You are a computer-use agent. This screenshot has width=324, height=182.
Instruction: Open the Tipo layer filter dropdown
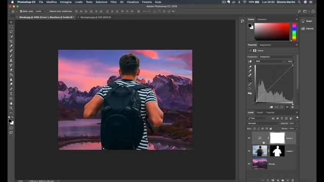pyautogui.click(x=257, y=118)
